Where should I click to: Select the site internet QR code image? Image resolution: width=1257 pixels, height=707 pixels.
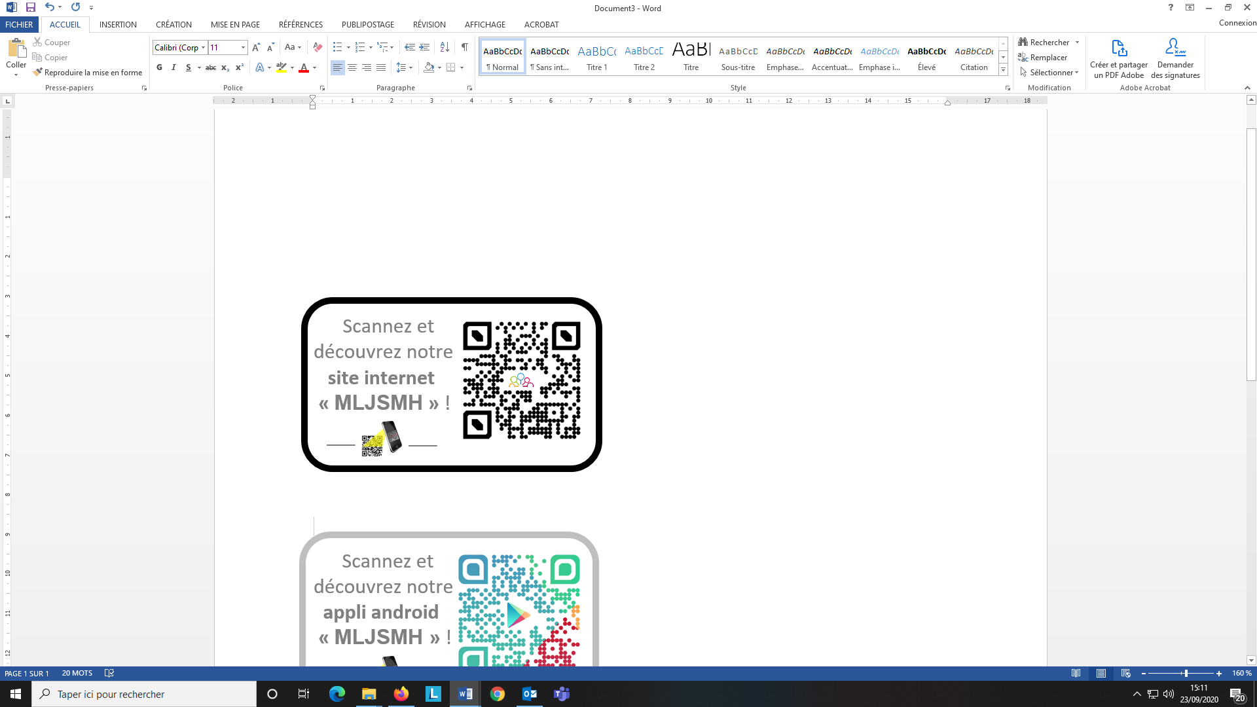coord(522,380)
